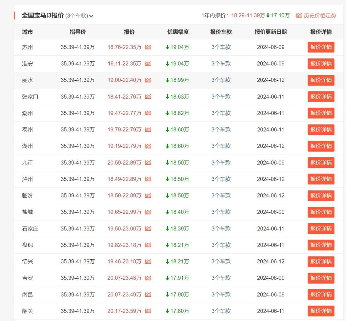Screen dimensions: 346x321
Task: Click 报价详情 button in 盐城 row
Action: [x=321, y=212]
